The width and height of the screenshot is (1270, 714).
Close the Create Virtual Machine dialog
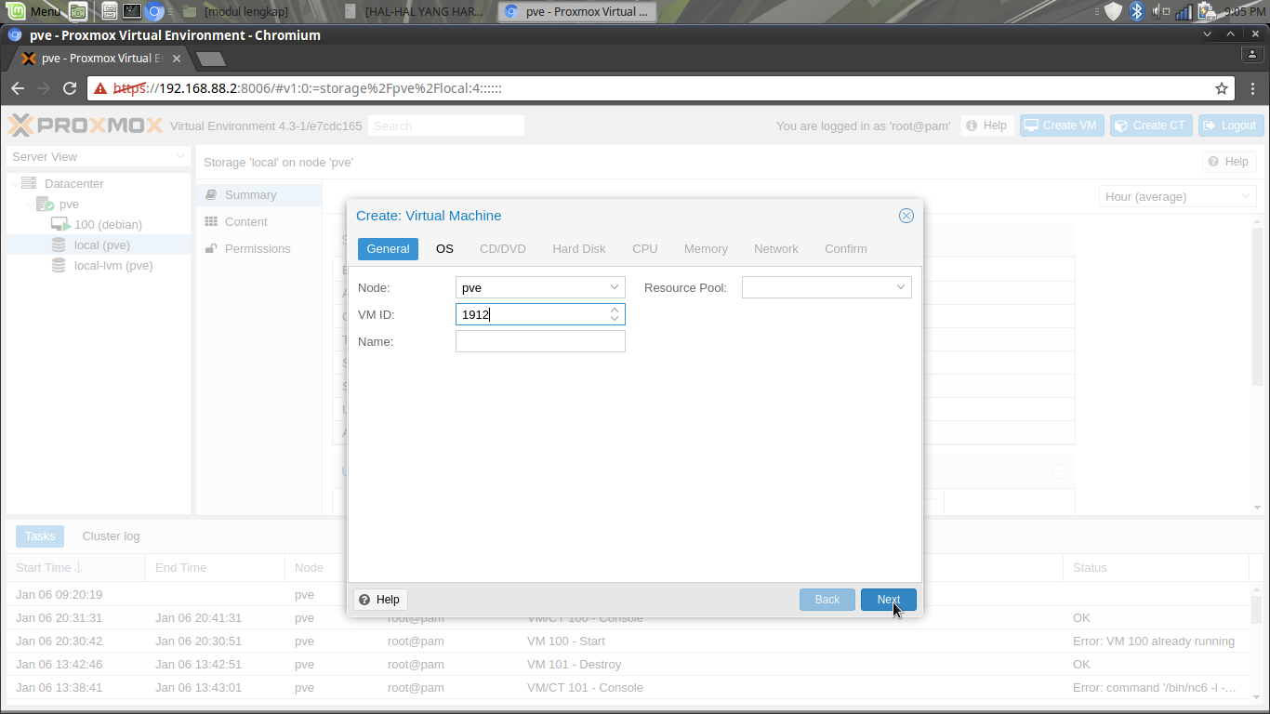[906, 216]
